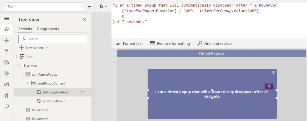
Task: Open the Text property dropdown
Action: tap(44, 7)
